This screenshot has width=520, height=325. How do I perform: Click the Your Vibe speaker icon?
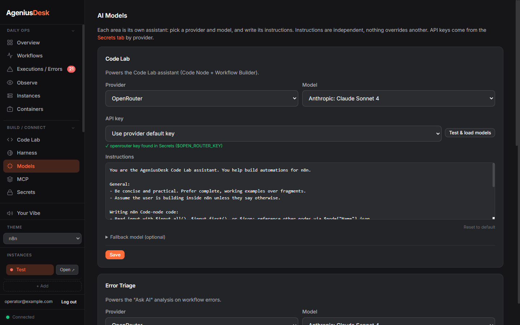click(x=10, y=213)
